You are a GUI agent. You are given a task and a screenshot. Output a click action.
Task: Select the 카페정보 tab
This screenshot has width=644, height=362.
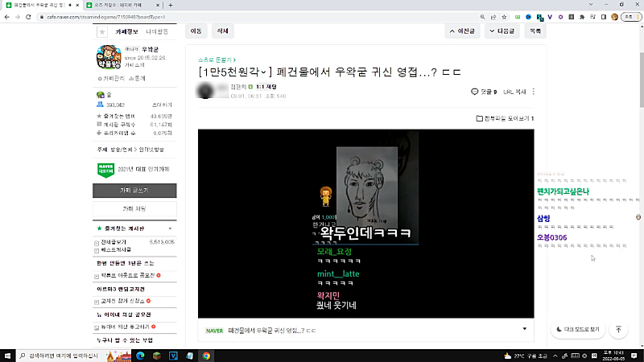127,31
